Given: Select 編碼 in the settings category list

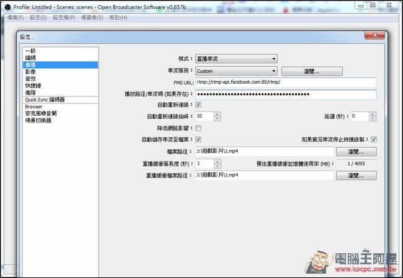Looking at the screenshot, I should (x=30, y=58).
